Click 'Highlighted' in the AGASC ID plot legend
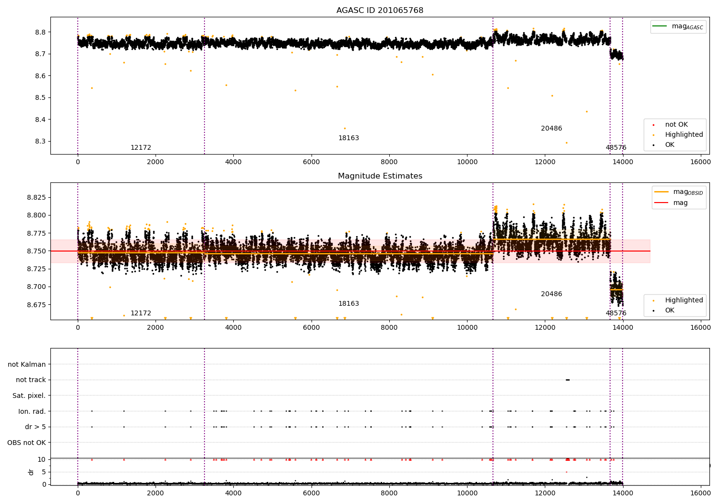This screenshot has width=720, height=504. click(684, 134)
